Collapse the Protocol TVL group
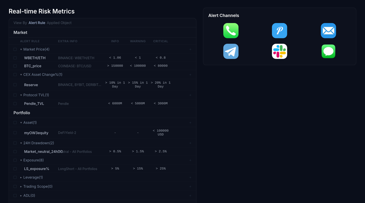 click(21, 95)
